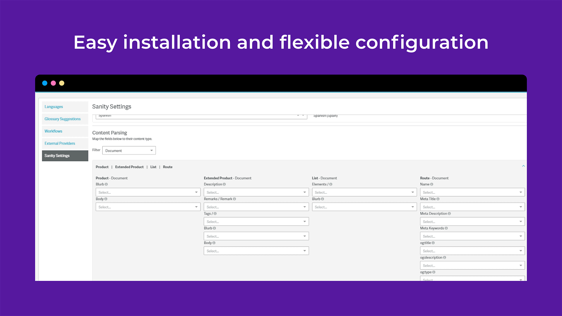This screenshot has height=316, width=562.
Task: Click info icon next to Meta Title
Action: click(438, 199)
